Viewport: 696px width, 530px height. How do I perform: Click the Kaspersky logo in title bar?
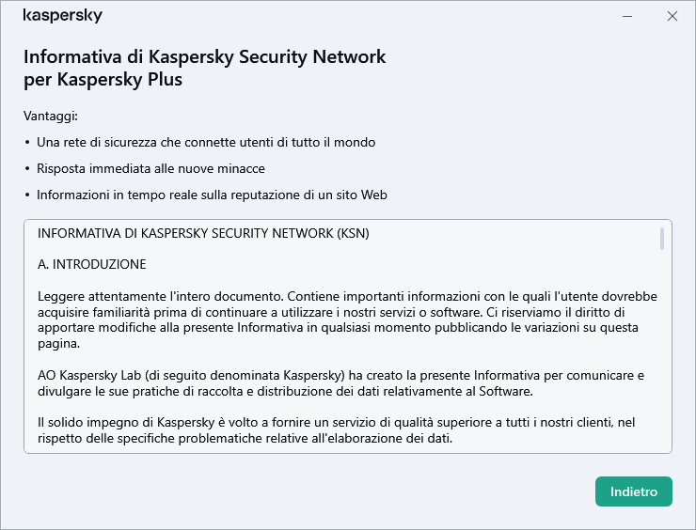coord(62,16)
